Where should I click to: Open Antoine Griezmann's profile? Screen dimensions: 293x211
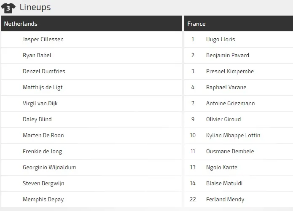231,104
